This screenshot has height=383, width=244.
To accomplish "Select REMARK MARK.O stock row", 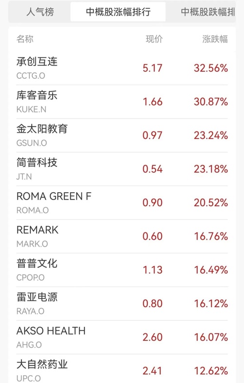I will coord(122,236).
